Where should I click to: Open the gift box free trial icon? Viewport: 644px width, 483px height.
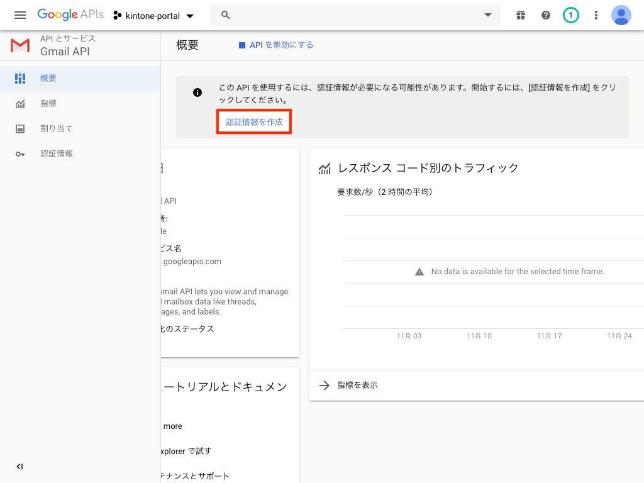(520, 15)
